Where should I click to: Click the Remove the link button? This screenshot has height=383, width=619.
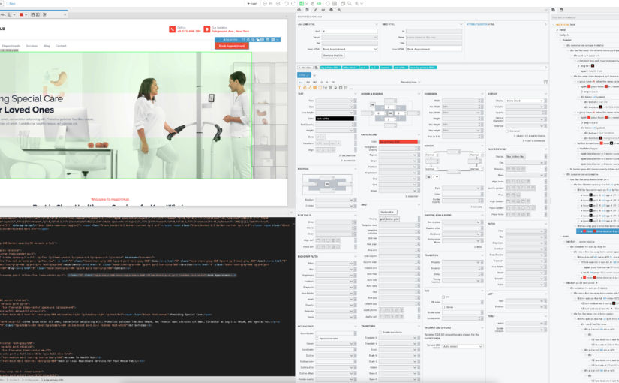[333, 56]
